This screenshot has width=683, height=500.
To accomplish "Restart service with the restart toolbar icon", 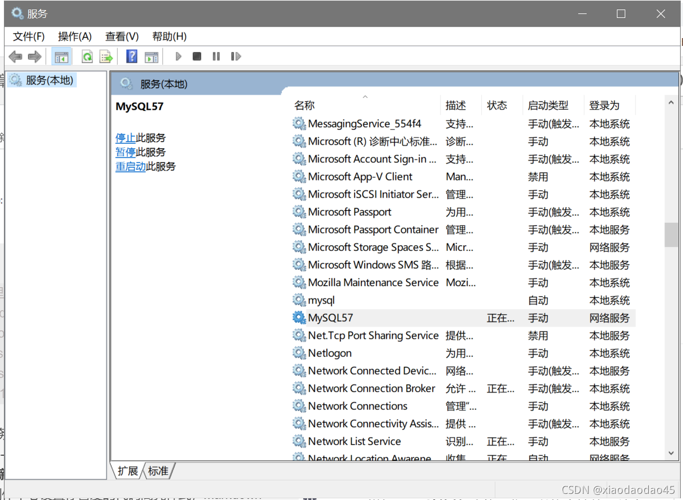I will point(236,57).
